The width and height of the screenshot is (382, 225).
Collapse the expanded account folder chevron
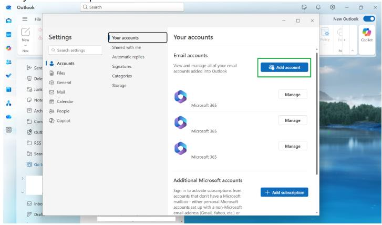[23, 192]
